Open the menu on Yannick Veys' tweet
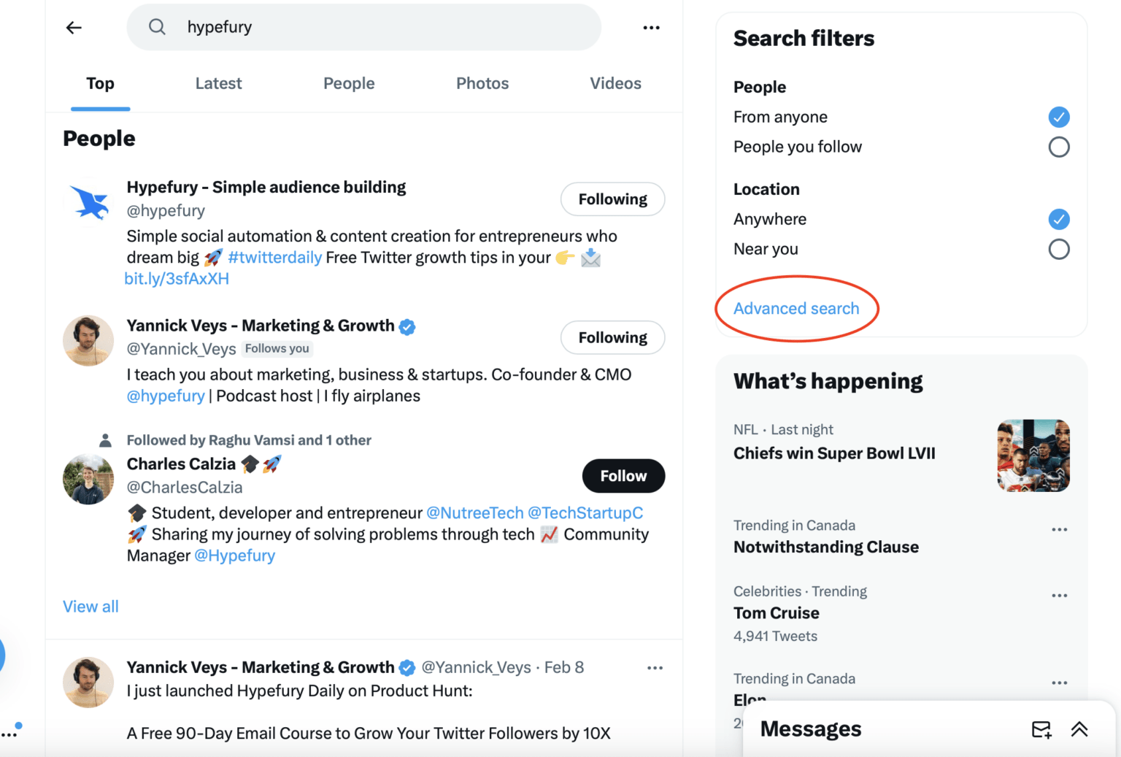This screenshot has width=1121, height=757. pos(655,667)
